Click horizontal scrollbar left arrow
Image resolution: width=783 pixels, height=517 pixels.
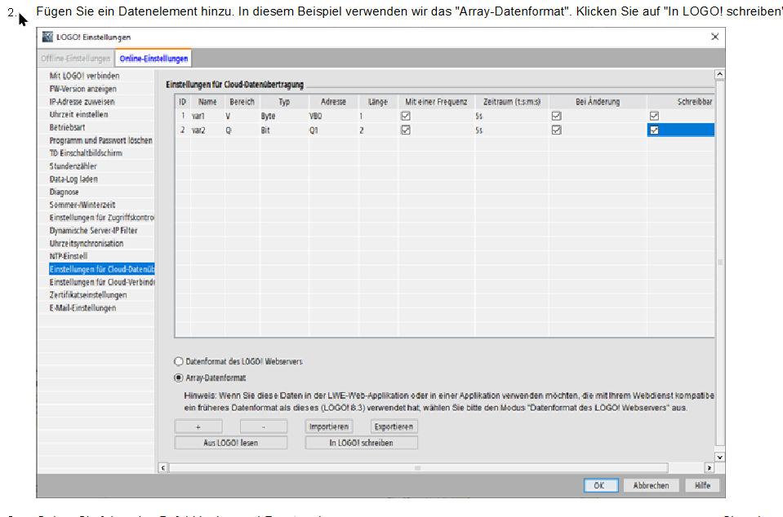tap(162, 467)
